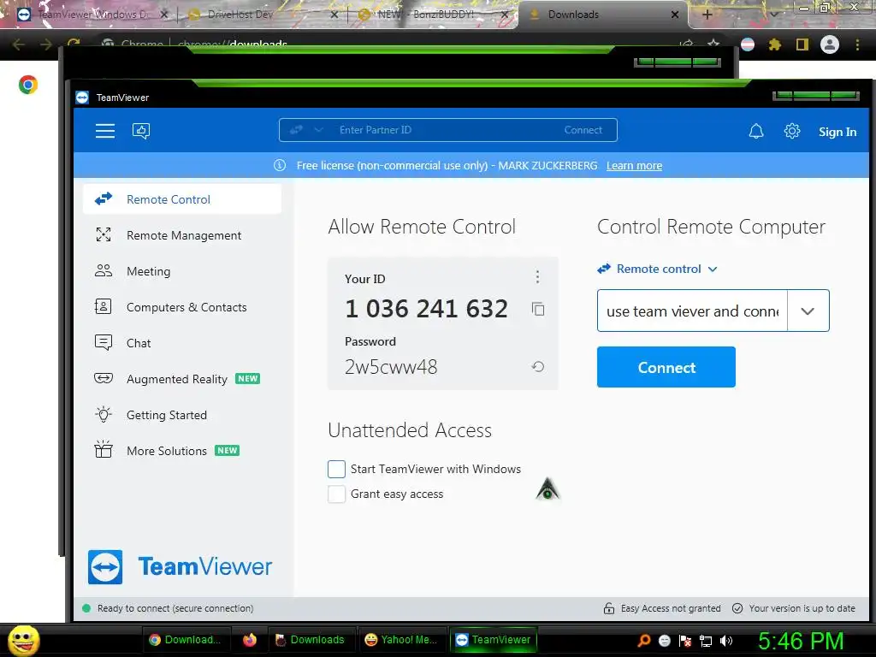
Task: Expand connection type chevron in top search bar
Action: click(x=318, y=130)
